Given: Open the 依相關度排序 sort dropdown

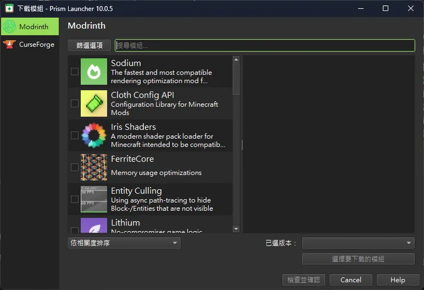Looking at the screenshot, I should [124, 243].
